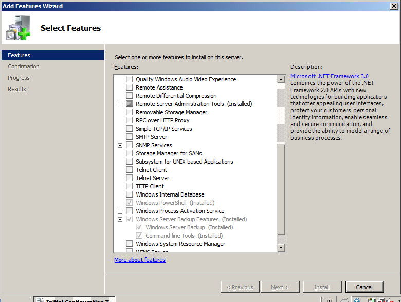
Task: Check Subsystem for UNIX-based Applications
Action: [x=130, y=162]
